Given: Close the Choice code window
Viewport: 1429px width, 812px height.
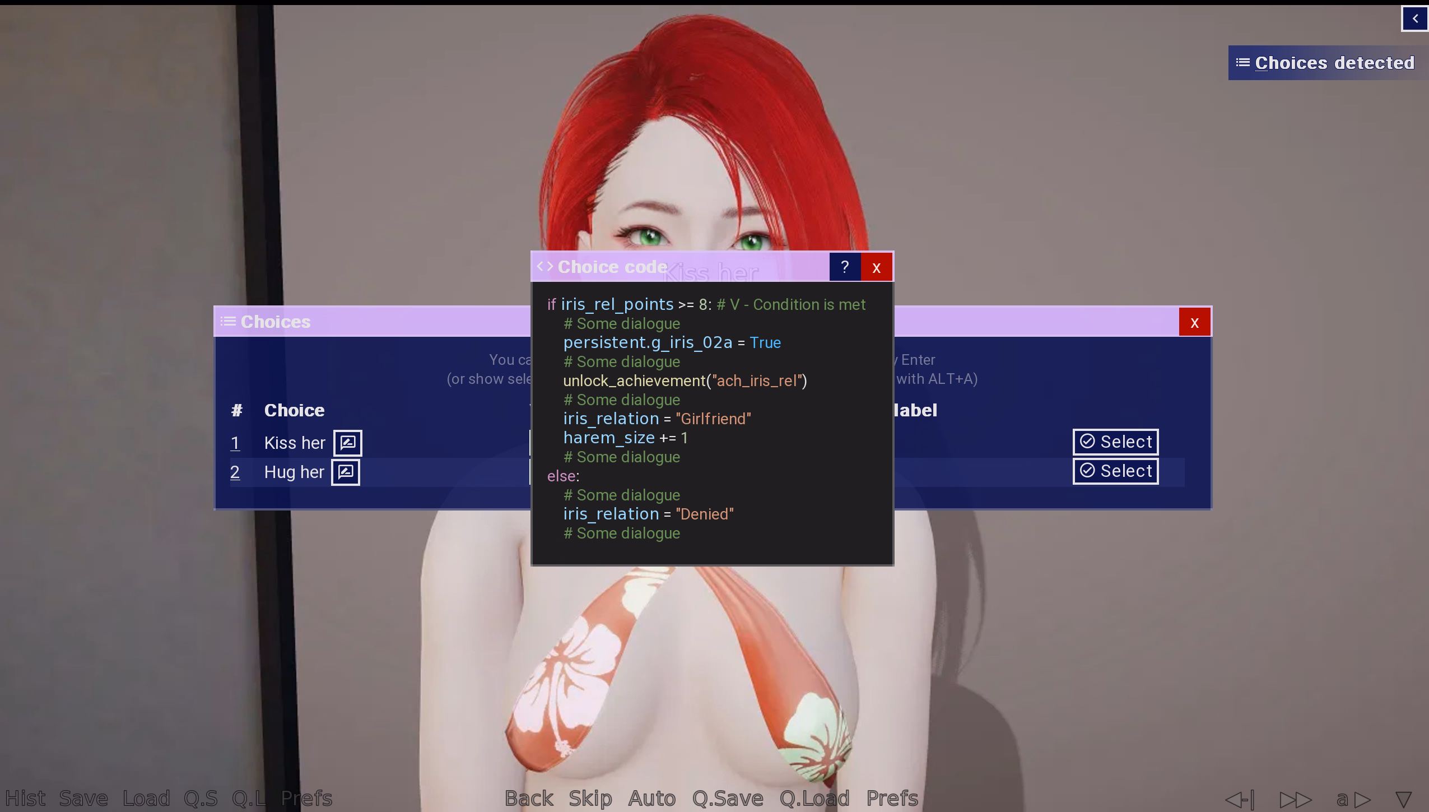Looking at the screenshot, I should click(x=876, y=267).
